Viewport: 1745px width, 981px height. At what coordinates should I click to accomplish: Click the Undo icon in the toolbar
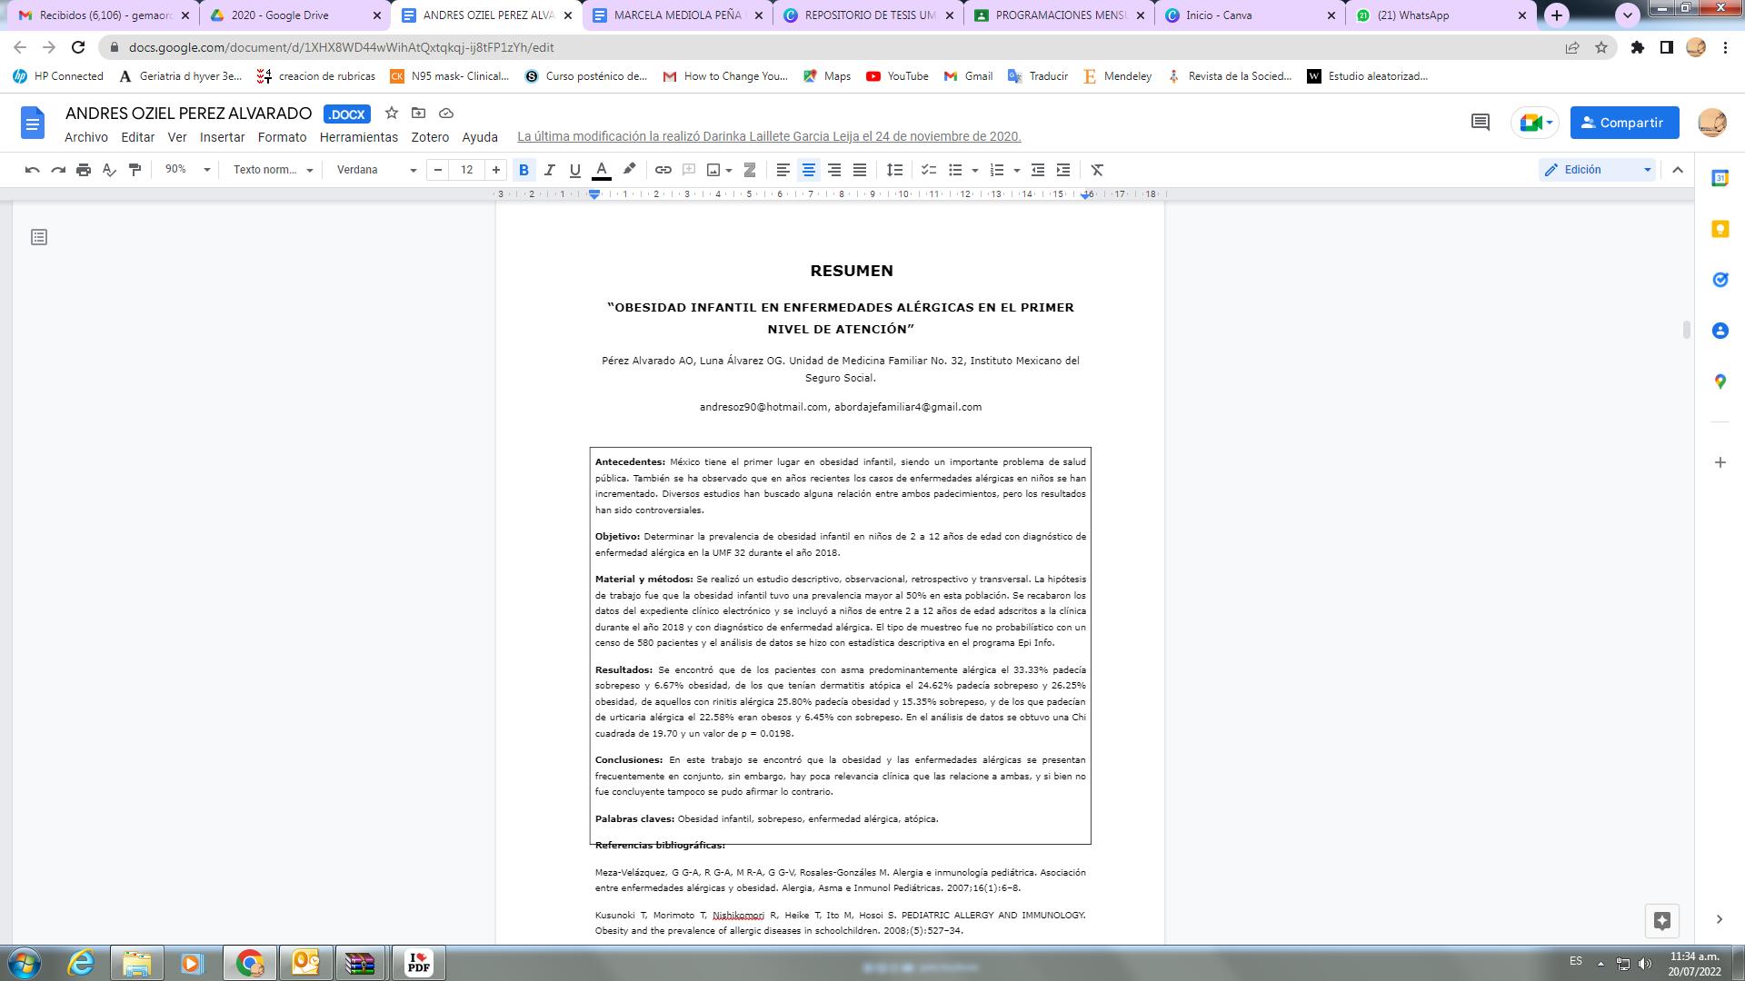(33, 170)
